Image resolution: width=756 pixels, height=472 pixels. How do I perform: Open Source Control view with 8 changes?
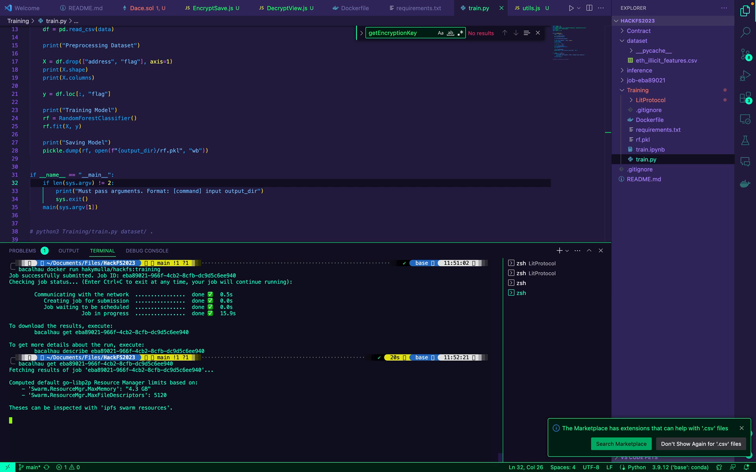[x=745, y=54]
